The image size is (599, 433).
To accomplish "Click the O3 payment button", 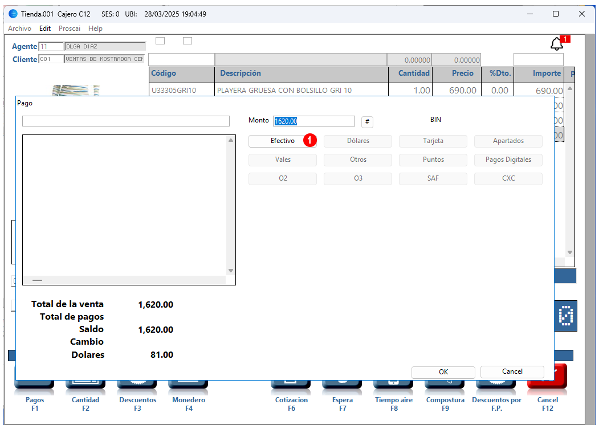I will pos(358,178).
